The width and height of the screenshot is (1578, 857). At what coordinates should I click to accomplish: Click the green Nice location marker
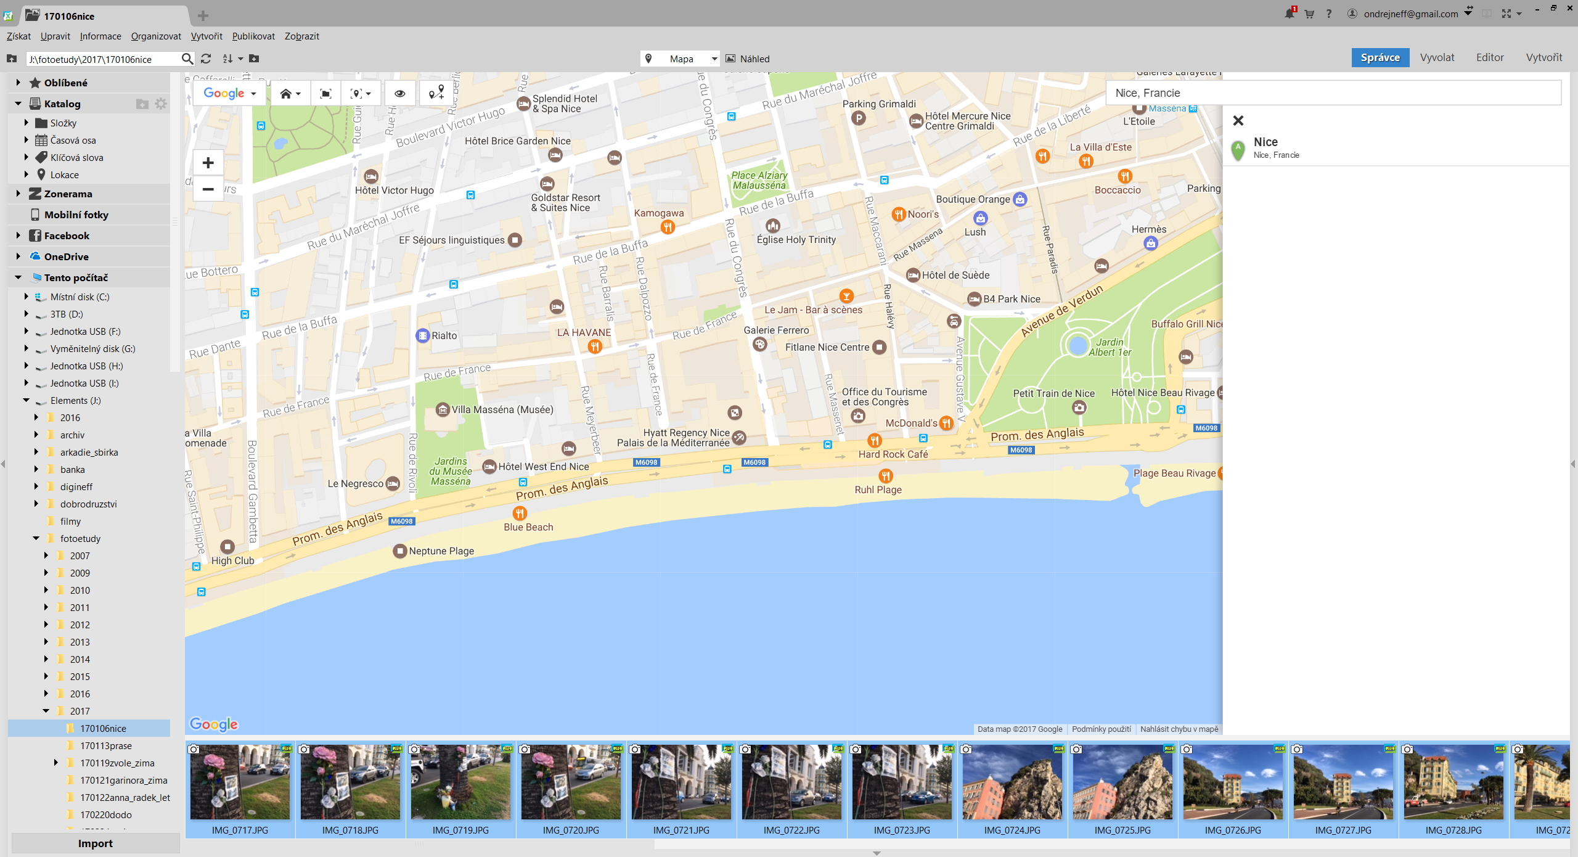point(1238,150)
